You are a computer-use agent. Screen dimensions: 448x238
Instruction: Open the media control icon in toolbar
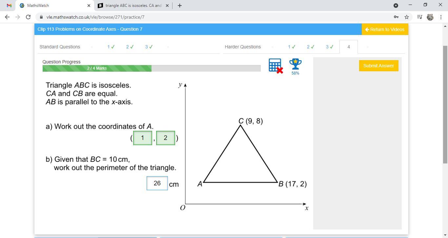(419, 17)
